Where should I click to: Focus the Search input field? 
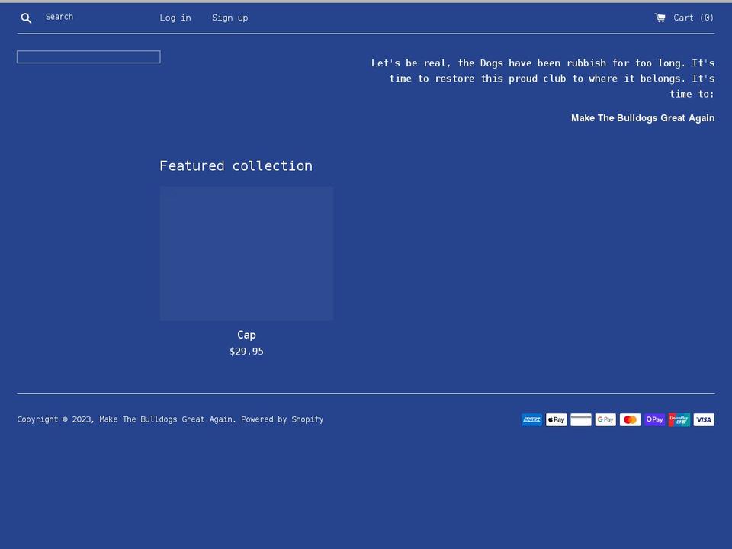tap(91, 17)
